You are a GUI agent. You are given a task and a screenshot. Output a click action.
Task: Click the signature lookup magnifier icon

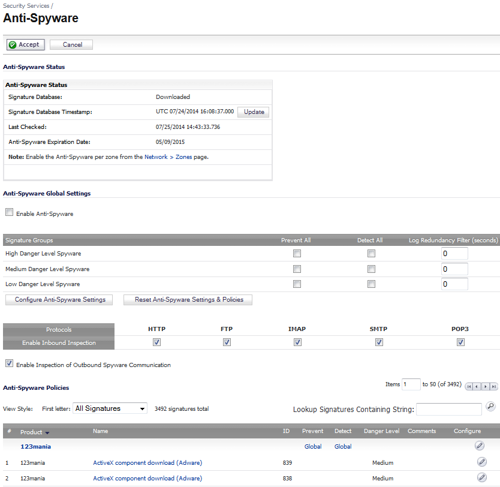(x=490, y=406)
